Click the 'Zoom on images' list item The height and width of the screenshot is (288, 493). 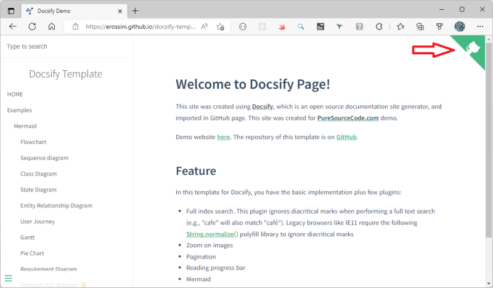tap(210, 246)
